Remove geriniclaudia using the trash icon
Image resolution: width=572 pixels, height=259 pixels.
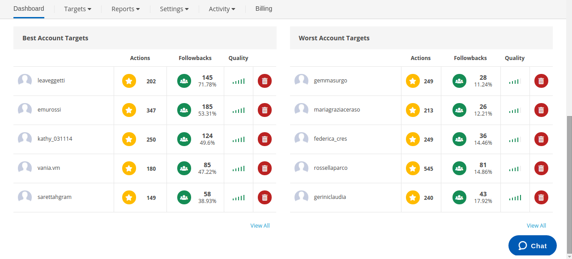[541, 198]
